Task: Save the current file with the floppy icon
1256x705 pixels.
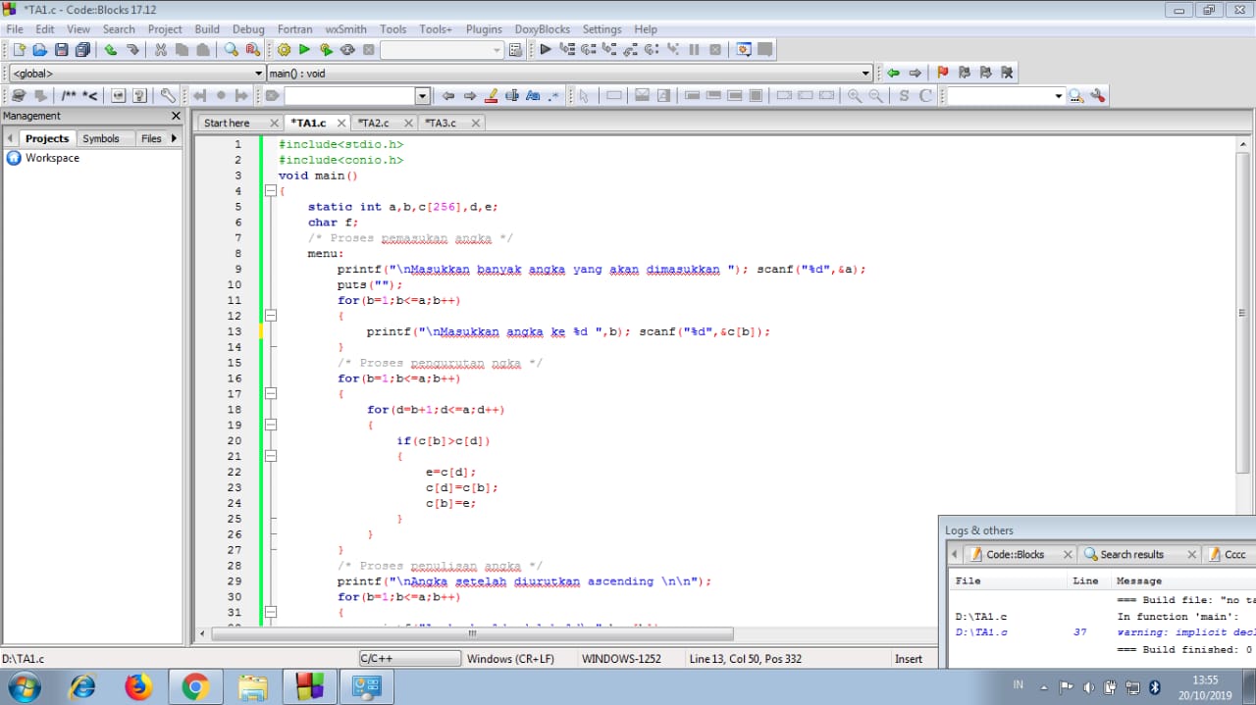Action: pyautogui.click(x=62, y=50)
